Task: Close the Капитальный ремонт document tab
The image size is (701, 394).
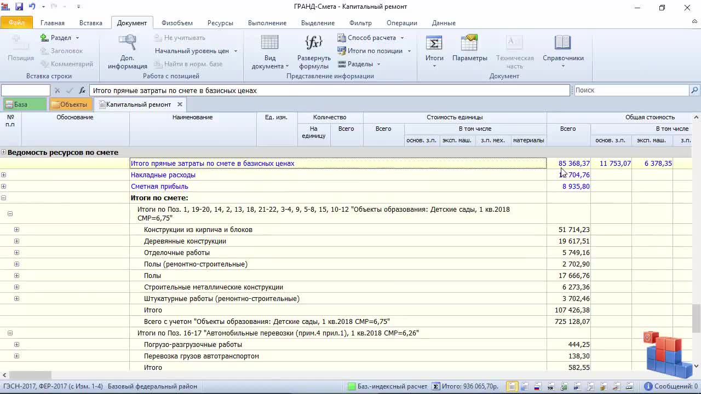Action: point(180,104)
